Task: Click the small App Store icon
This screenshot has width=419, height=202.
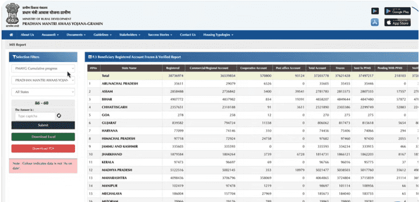Action: coord(375,22)
